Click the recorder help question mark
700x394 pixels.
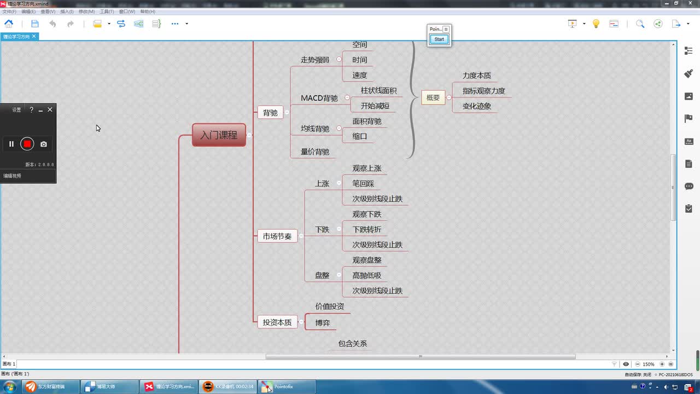31,110
